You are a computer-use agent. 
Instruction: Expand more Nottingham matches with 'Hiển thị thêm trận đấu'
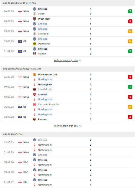pyautogui.click(x=66, y=126)
